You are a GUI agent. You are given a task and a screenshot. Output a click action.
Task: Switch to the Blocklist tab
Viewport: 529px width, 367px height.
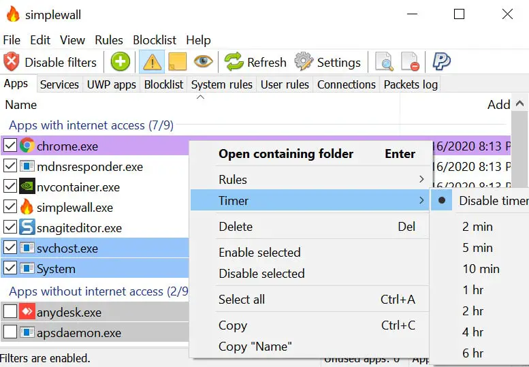(x=163, y=84)
